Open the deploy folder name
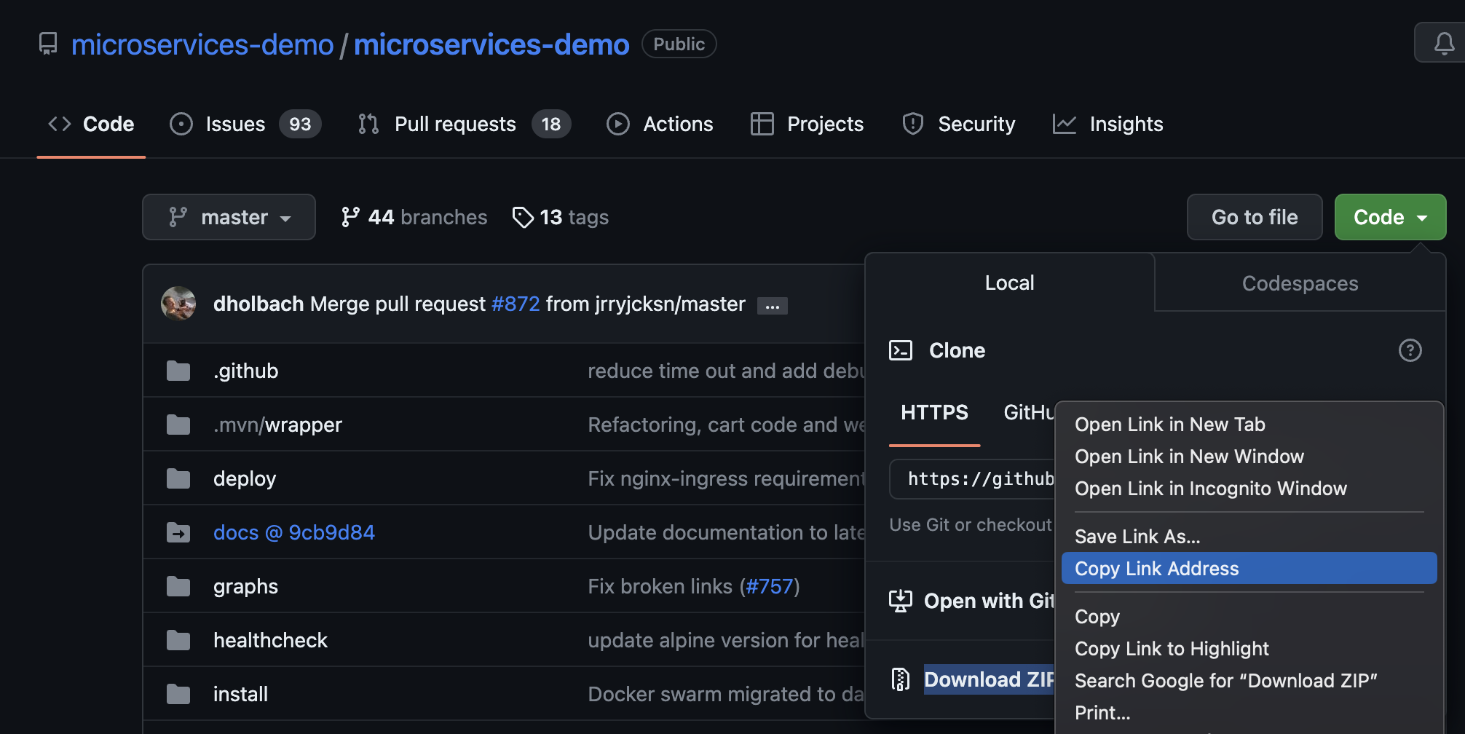 click(x=245, y=479)
